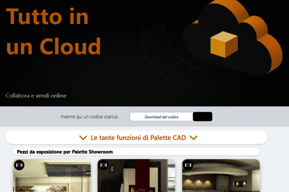
Task: Expand right chevron after Palette CAD
Action: tap(194, 138)
